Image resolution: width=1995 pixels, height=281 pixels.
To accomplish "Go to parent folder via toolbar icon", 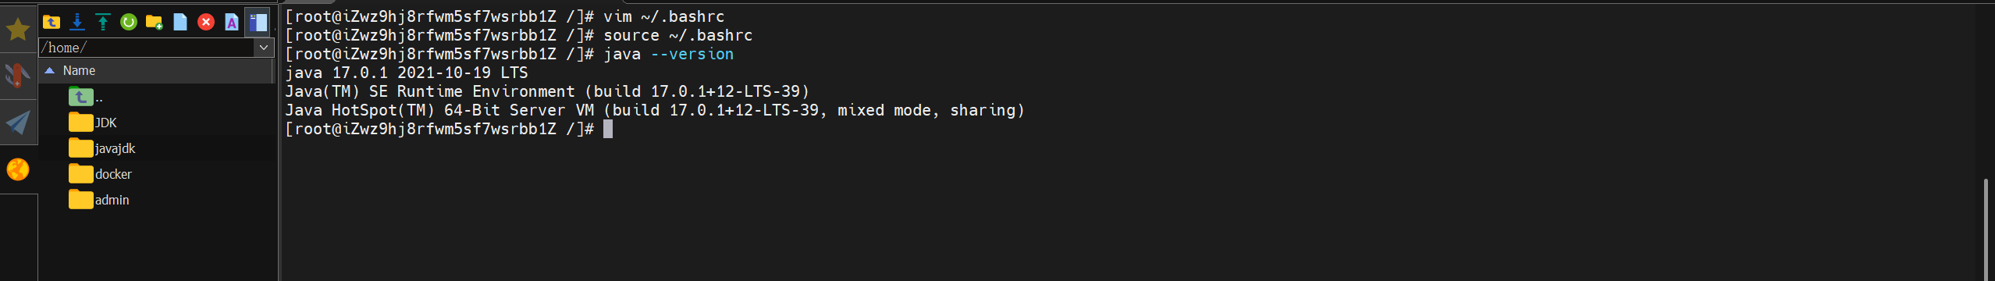I will click(52, 22).
